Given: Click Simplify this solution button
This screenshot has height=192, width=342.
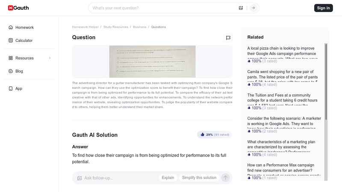Looking at the screenshot, I should [199, 177].
